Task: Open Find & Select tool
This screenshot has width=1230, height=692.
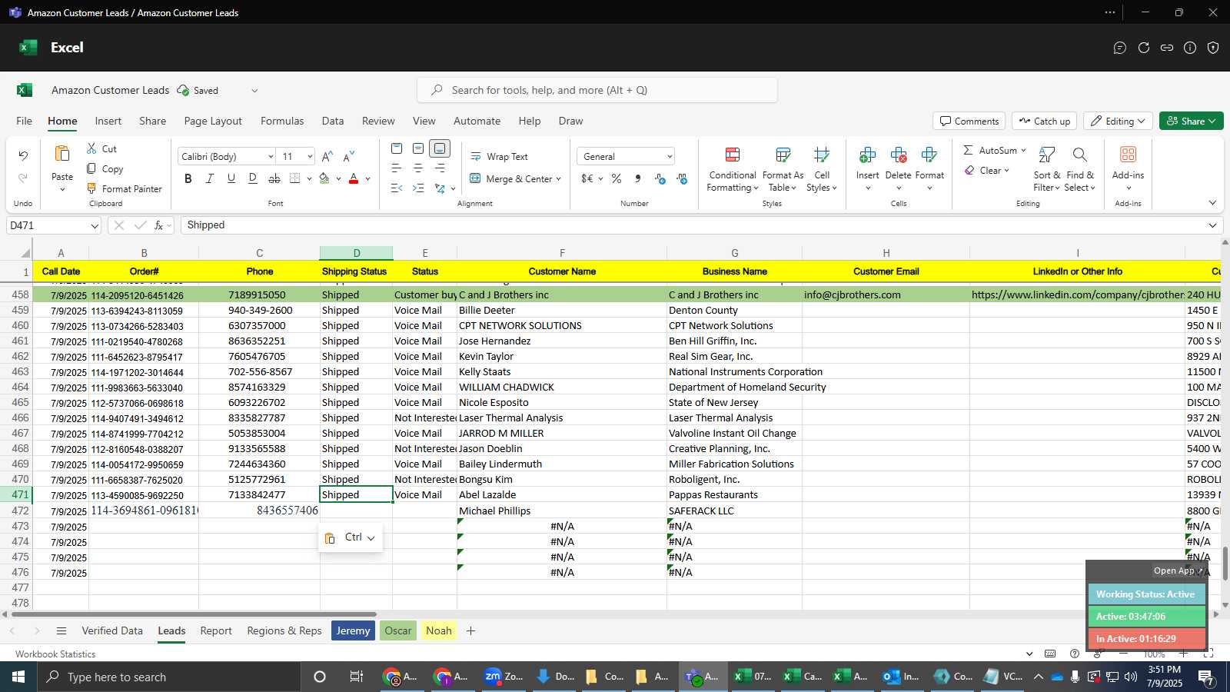Action: pos(1080,170)
